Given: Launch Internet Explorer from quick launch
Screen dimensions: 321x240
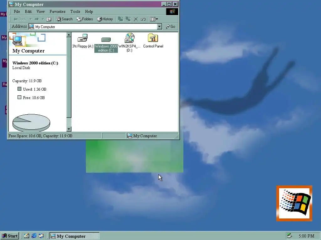Looking at the screenshot, I should (34, 236).
